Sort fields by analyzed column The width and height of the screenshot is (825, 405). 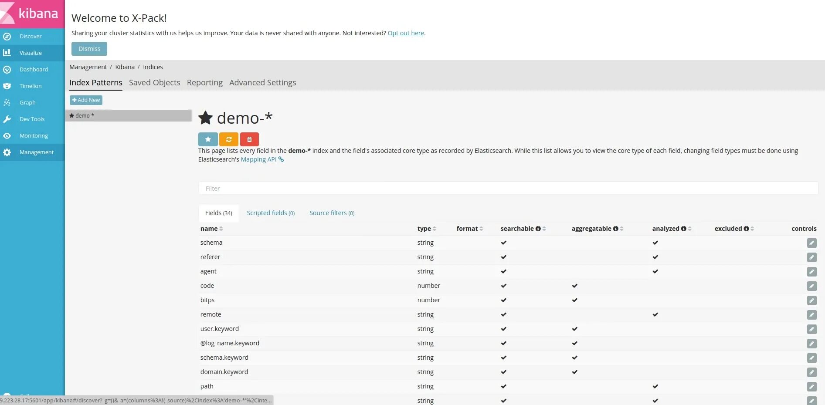click(690, 229)
